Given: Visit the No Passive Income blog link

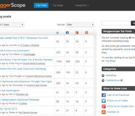Looking at the screenshot, I should pyautogui.click(x=28, y=112).
